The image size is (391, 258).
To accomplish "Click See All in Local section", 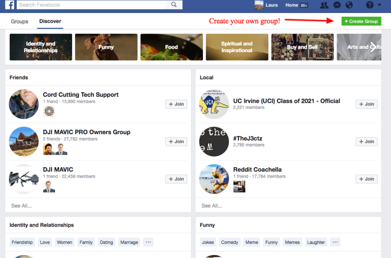I will [212, 206].
